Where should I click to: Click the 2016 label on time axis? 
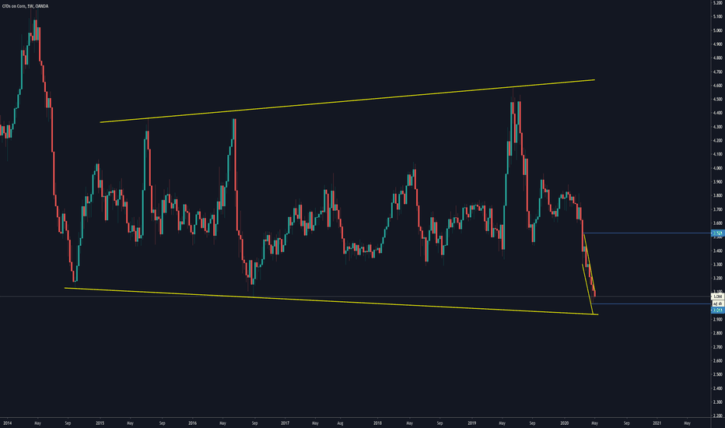[x=193, y=423]
